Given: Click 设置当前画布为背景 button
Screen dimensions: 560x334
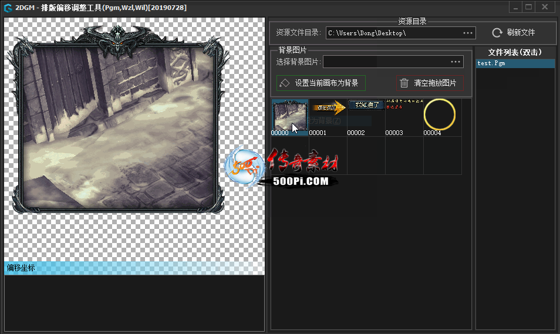Looking at the screenshot, I should point(321,83).
